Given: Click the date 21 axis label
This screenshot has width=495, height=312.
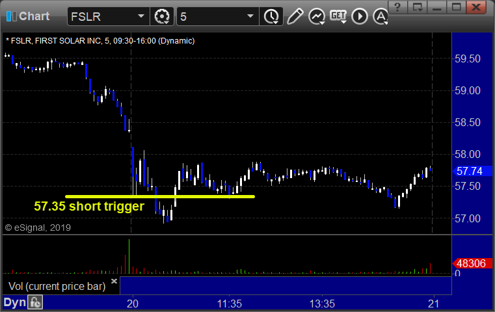Looking at the screenshot, I should (434, 304).
